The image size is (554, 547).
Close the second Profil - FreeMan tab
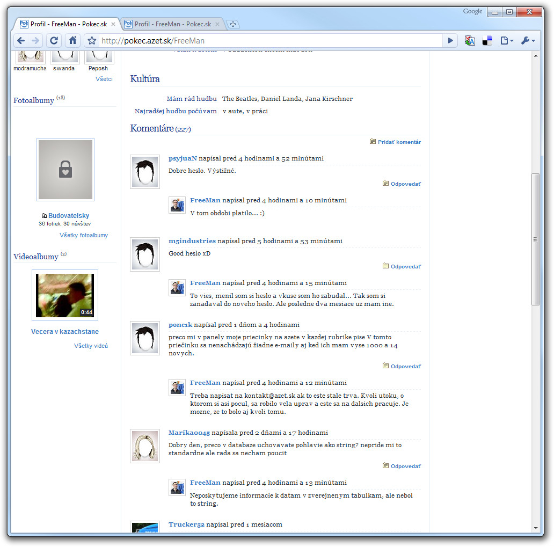pos(217,24)
